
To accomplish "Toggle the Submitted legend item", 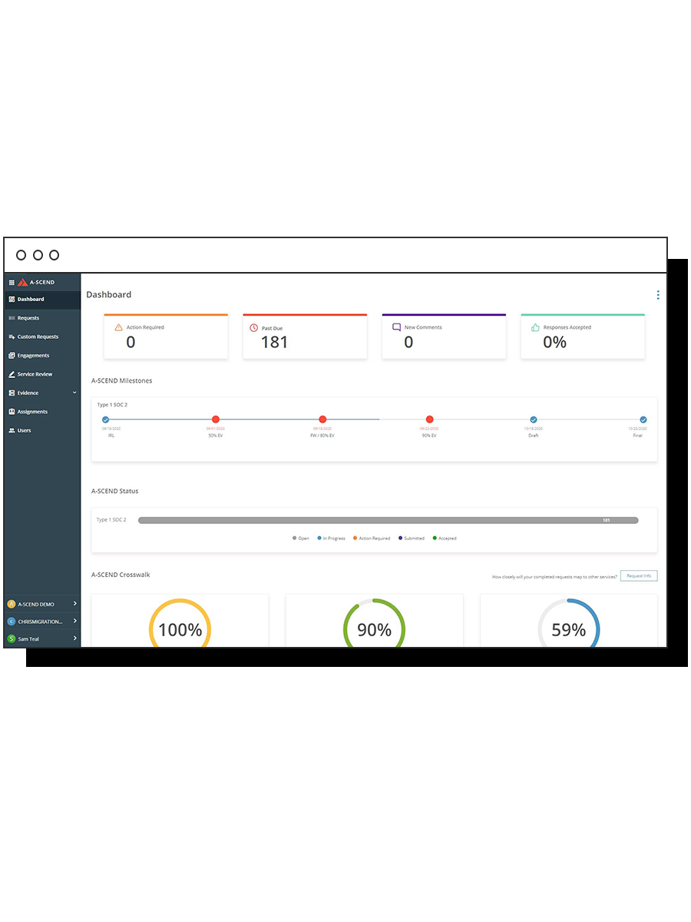I will pos(412,538).
